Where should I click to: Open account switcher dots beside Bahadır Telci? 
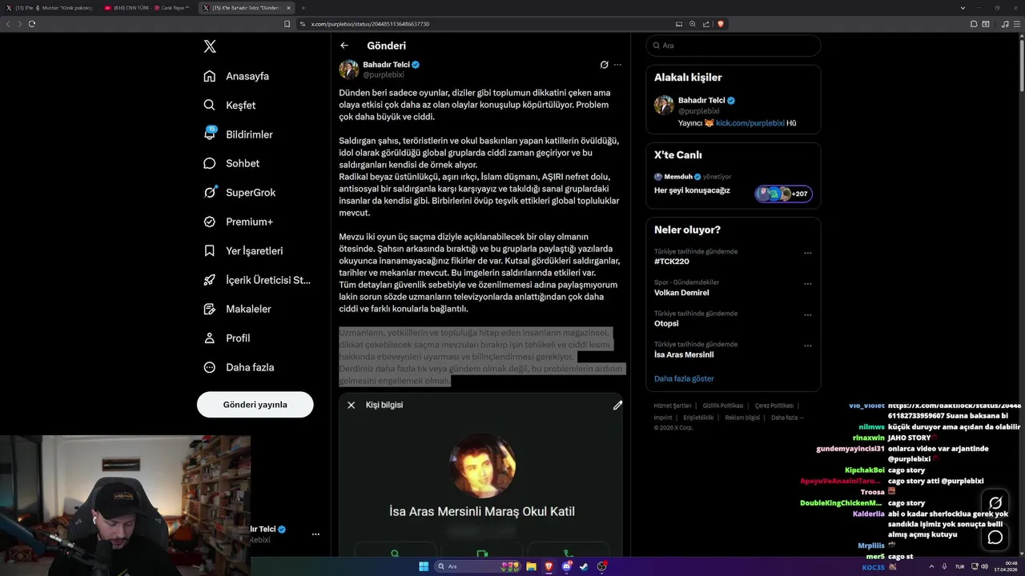tap(316, 534)
